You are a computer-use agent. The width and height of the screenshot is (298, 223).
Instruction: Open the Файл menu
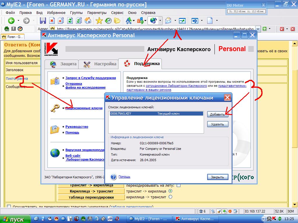coord(10,13)
